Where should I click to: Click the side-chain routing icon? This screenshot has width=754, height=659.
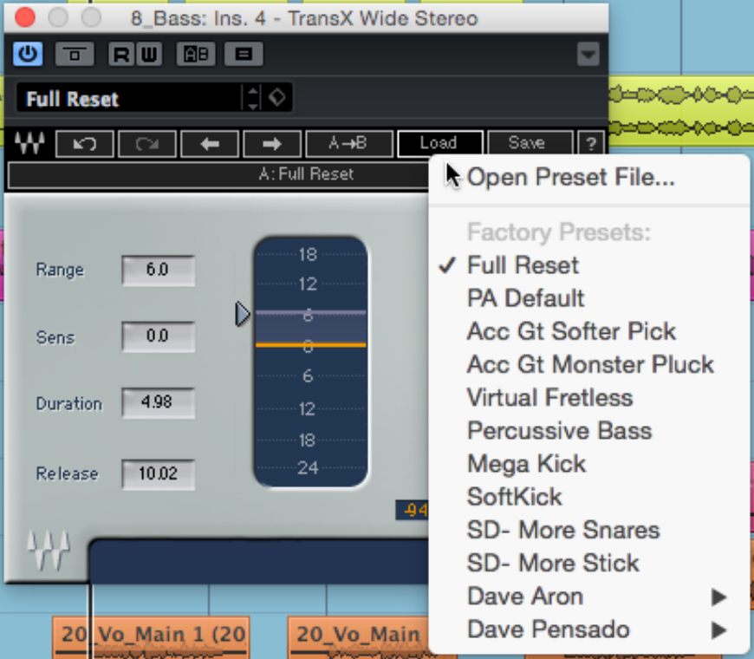point(74,55)
